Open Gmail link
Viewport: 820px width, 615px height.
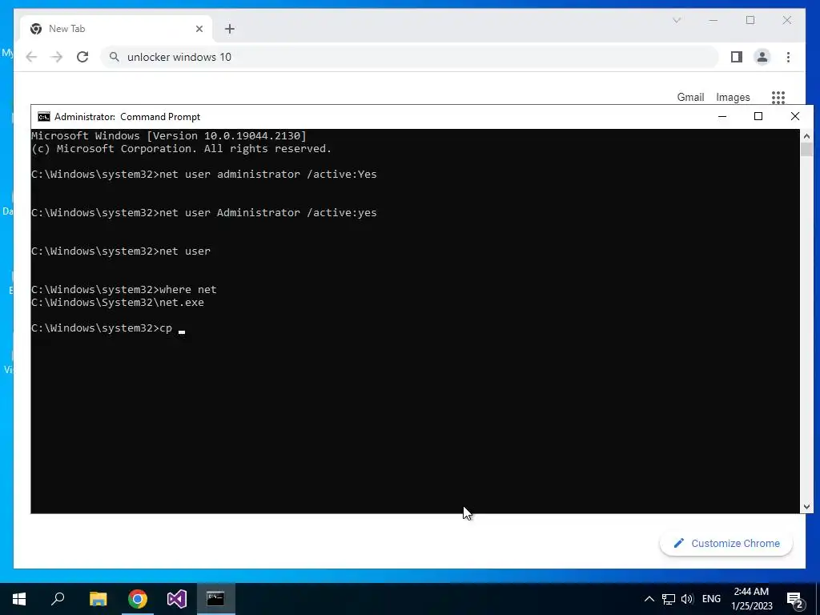(690, 97)
